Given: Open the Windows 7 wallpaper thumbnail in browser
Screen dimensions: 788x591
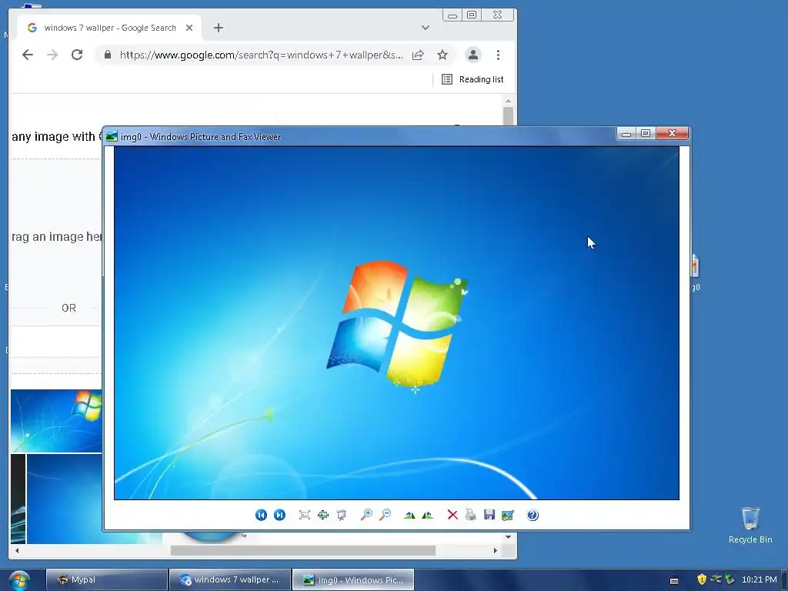Looking at the screenshot, I should click(x=56, y=421).
